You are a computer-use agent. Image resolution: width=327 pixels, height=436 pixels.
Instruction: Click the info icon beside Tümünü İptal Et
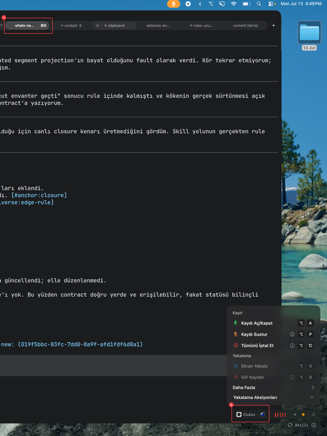coord(292,346)
